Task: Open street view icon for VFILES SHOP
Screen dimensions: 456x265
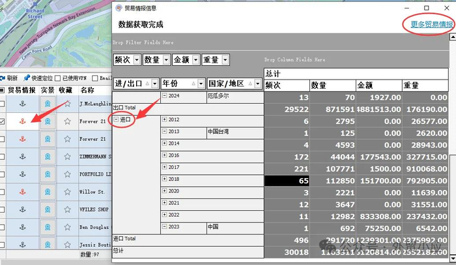Action: [x=48, y=210]
